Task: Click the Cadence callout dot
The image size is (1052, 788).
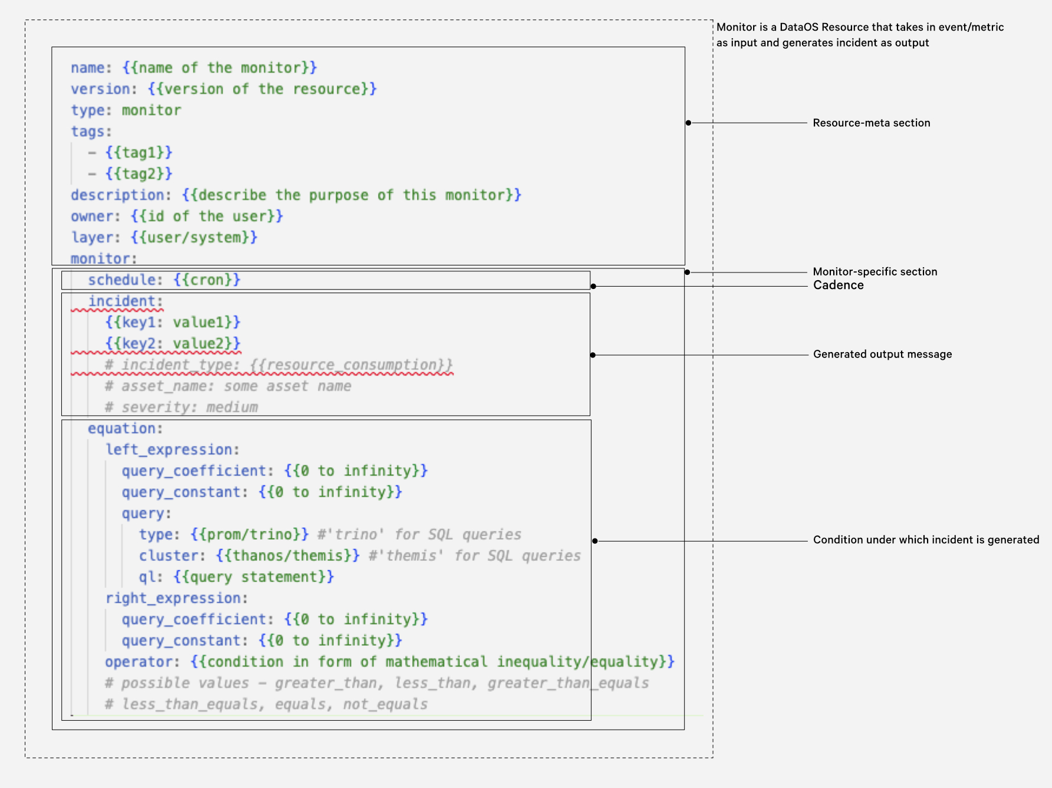Action: (593, 286)
